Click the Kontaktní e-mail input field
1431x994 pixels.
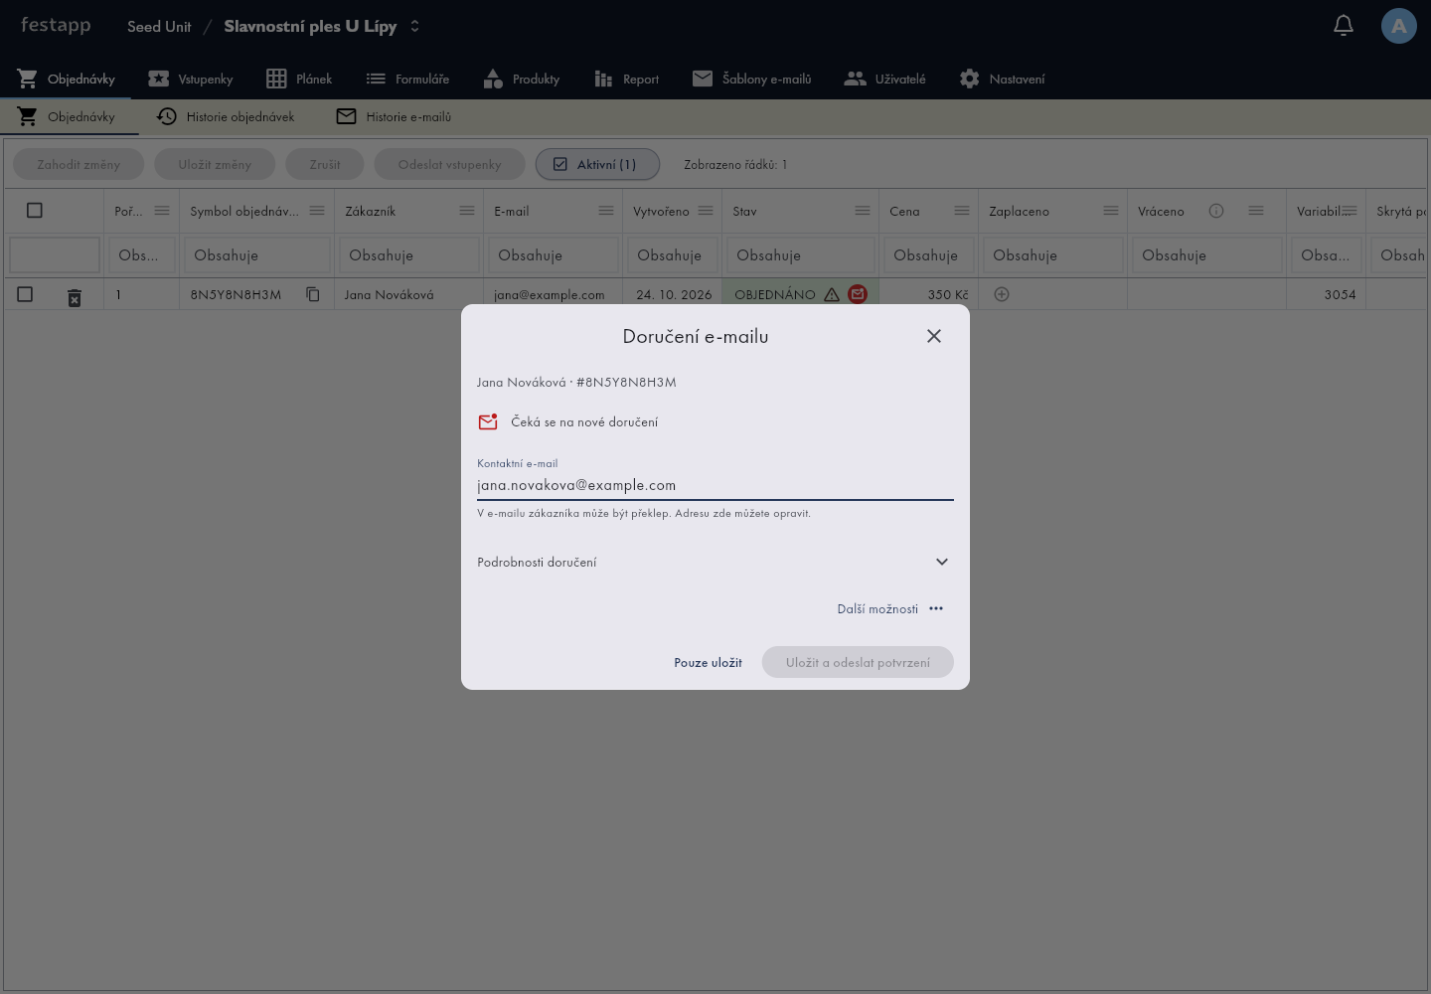coord(715,485)
